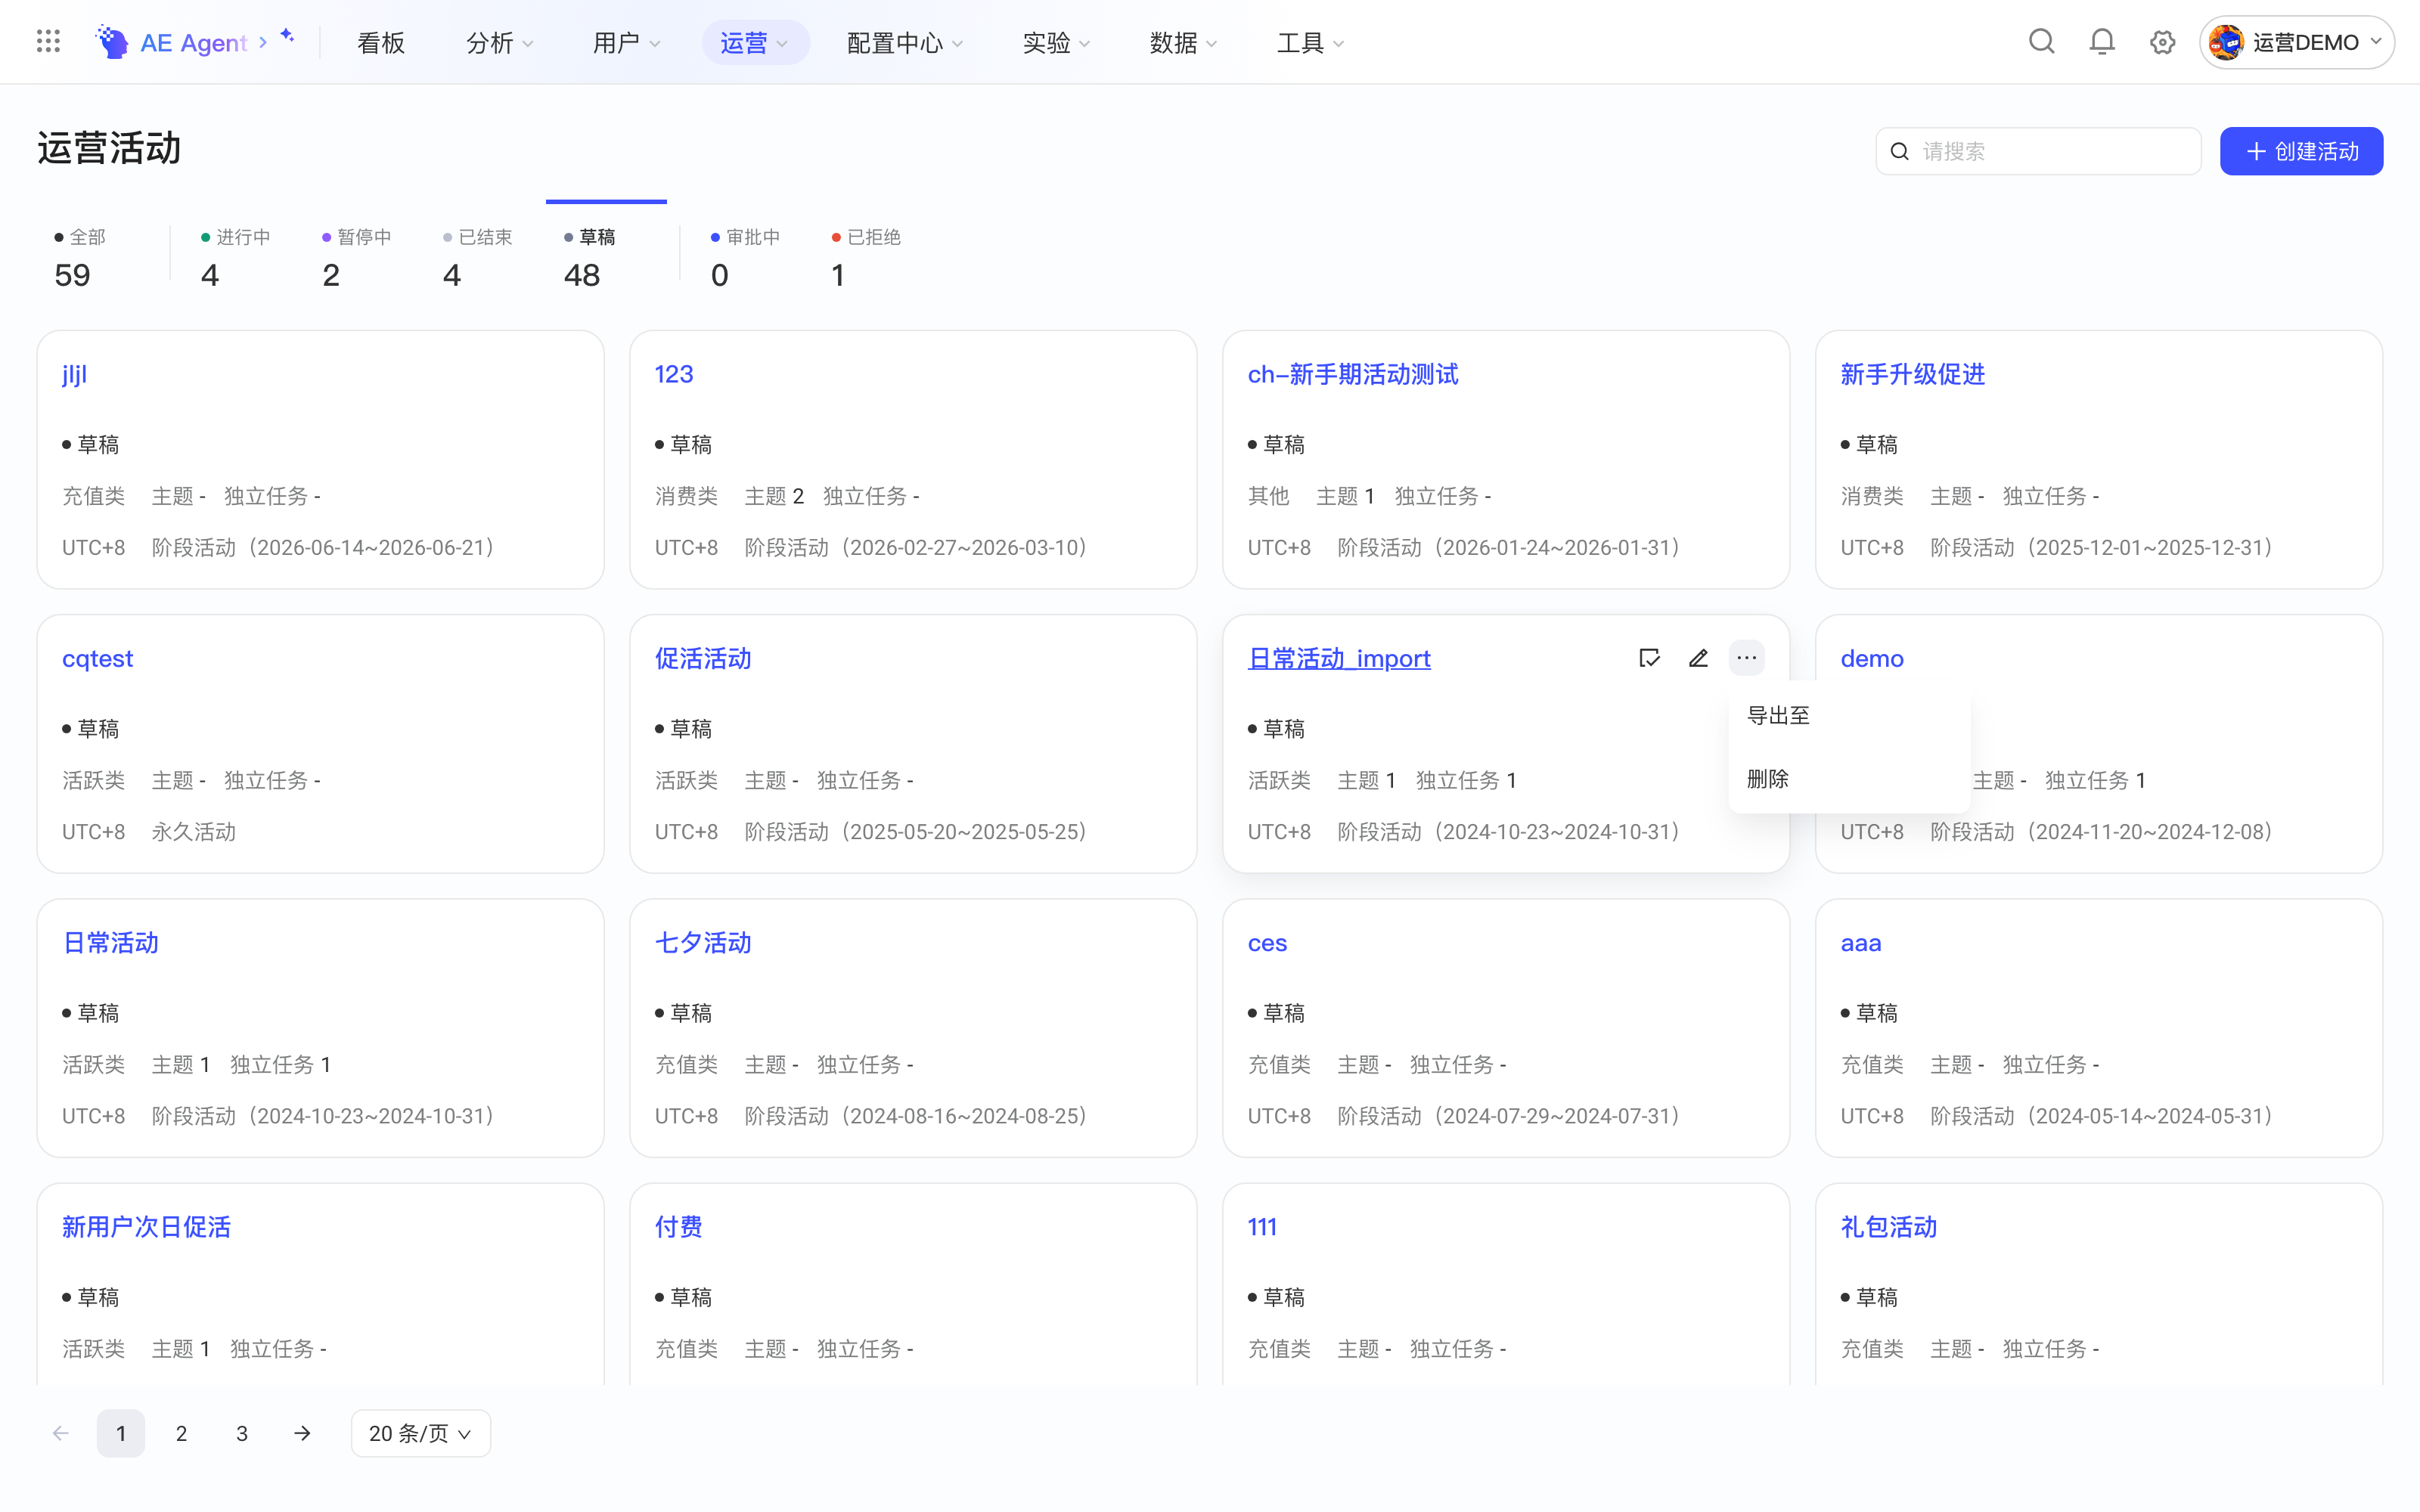Screen dimensions: 2420x1512
Task: Choose 导出至 from the context menu
Action: pos(1849,716)
